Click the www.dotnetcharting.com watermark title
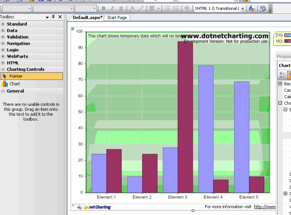This screenshot has height=215, width=291. (x=225, y=36)
